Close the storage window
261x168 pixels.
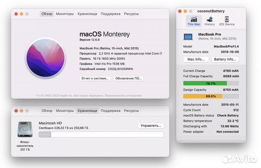(x=16, y=111)
